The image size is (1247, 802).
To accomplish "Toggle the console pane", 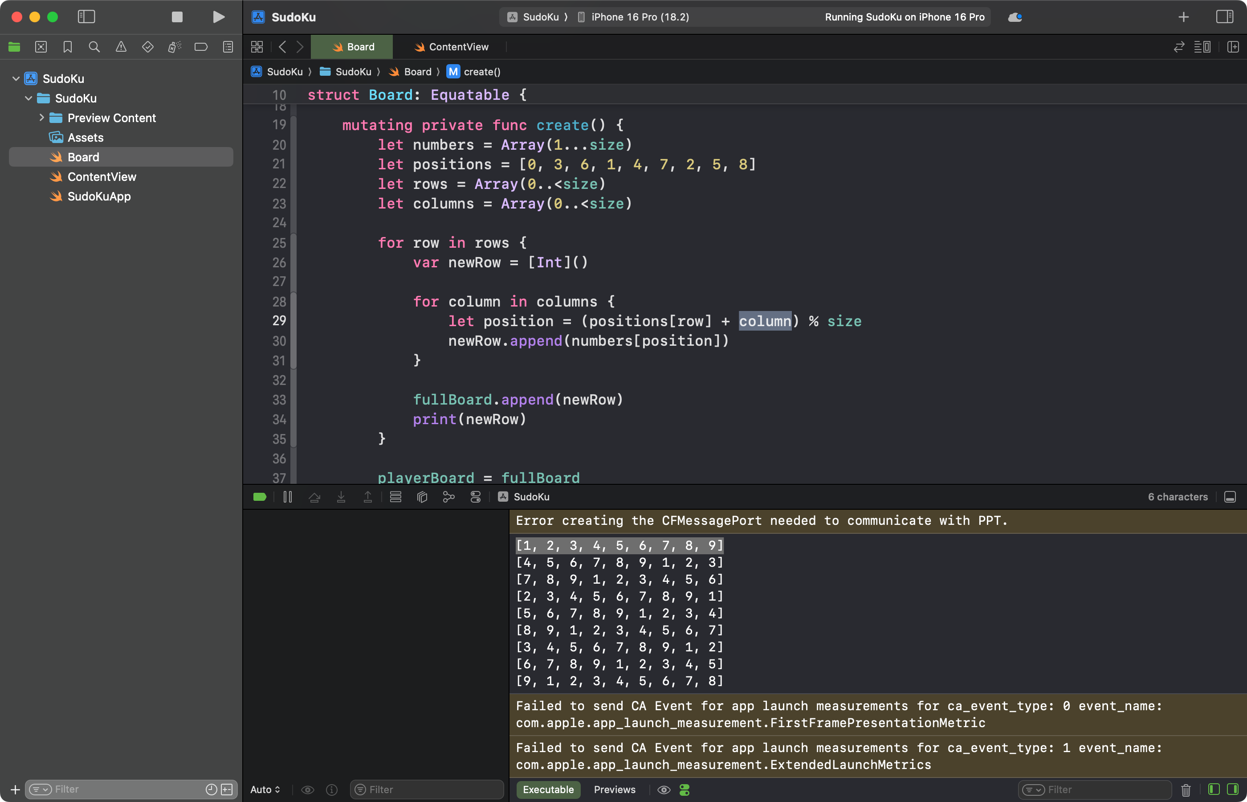I will 1233,790.
